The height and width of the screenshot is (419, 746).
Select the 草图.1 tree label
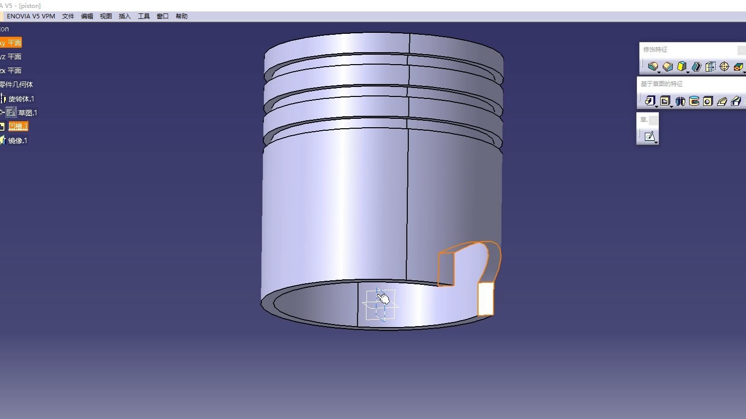click(x=28, y=113)
